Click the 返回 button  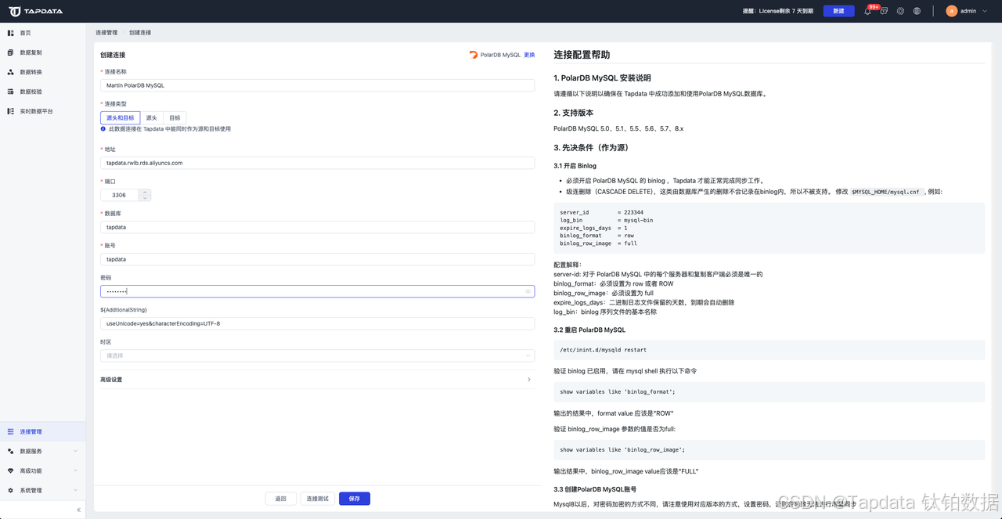tap(281, 499)
